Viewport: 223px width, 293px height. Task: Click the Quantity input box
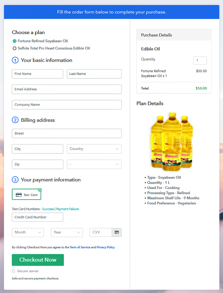point(200,61)
